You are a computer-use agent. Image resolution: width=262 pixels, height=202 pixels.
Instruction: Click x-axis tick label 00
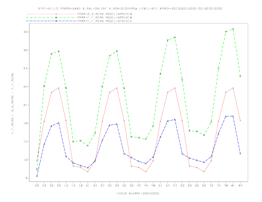(37, 185)
